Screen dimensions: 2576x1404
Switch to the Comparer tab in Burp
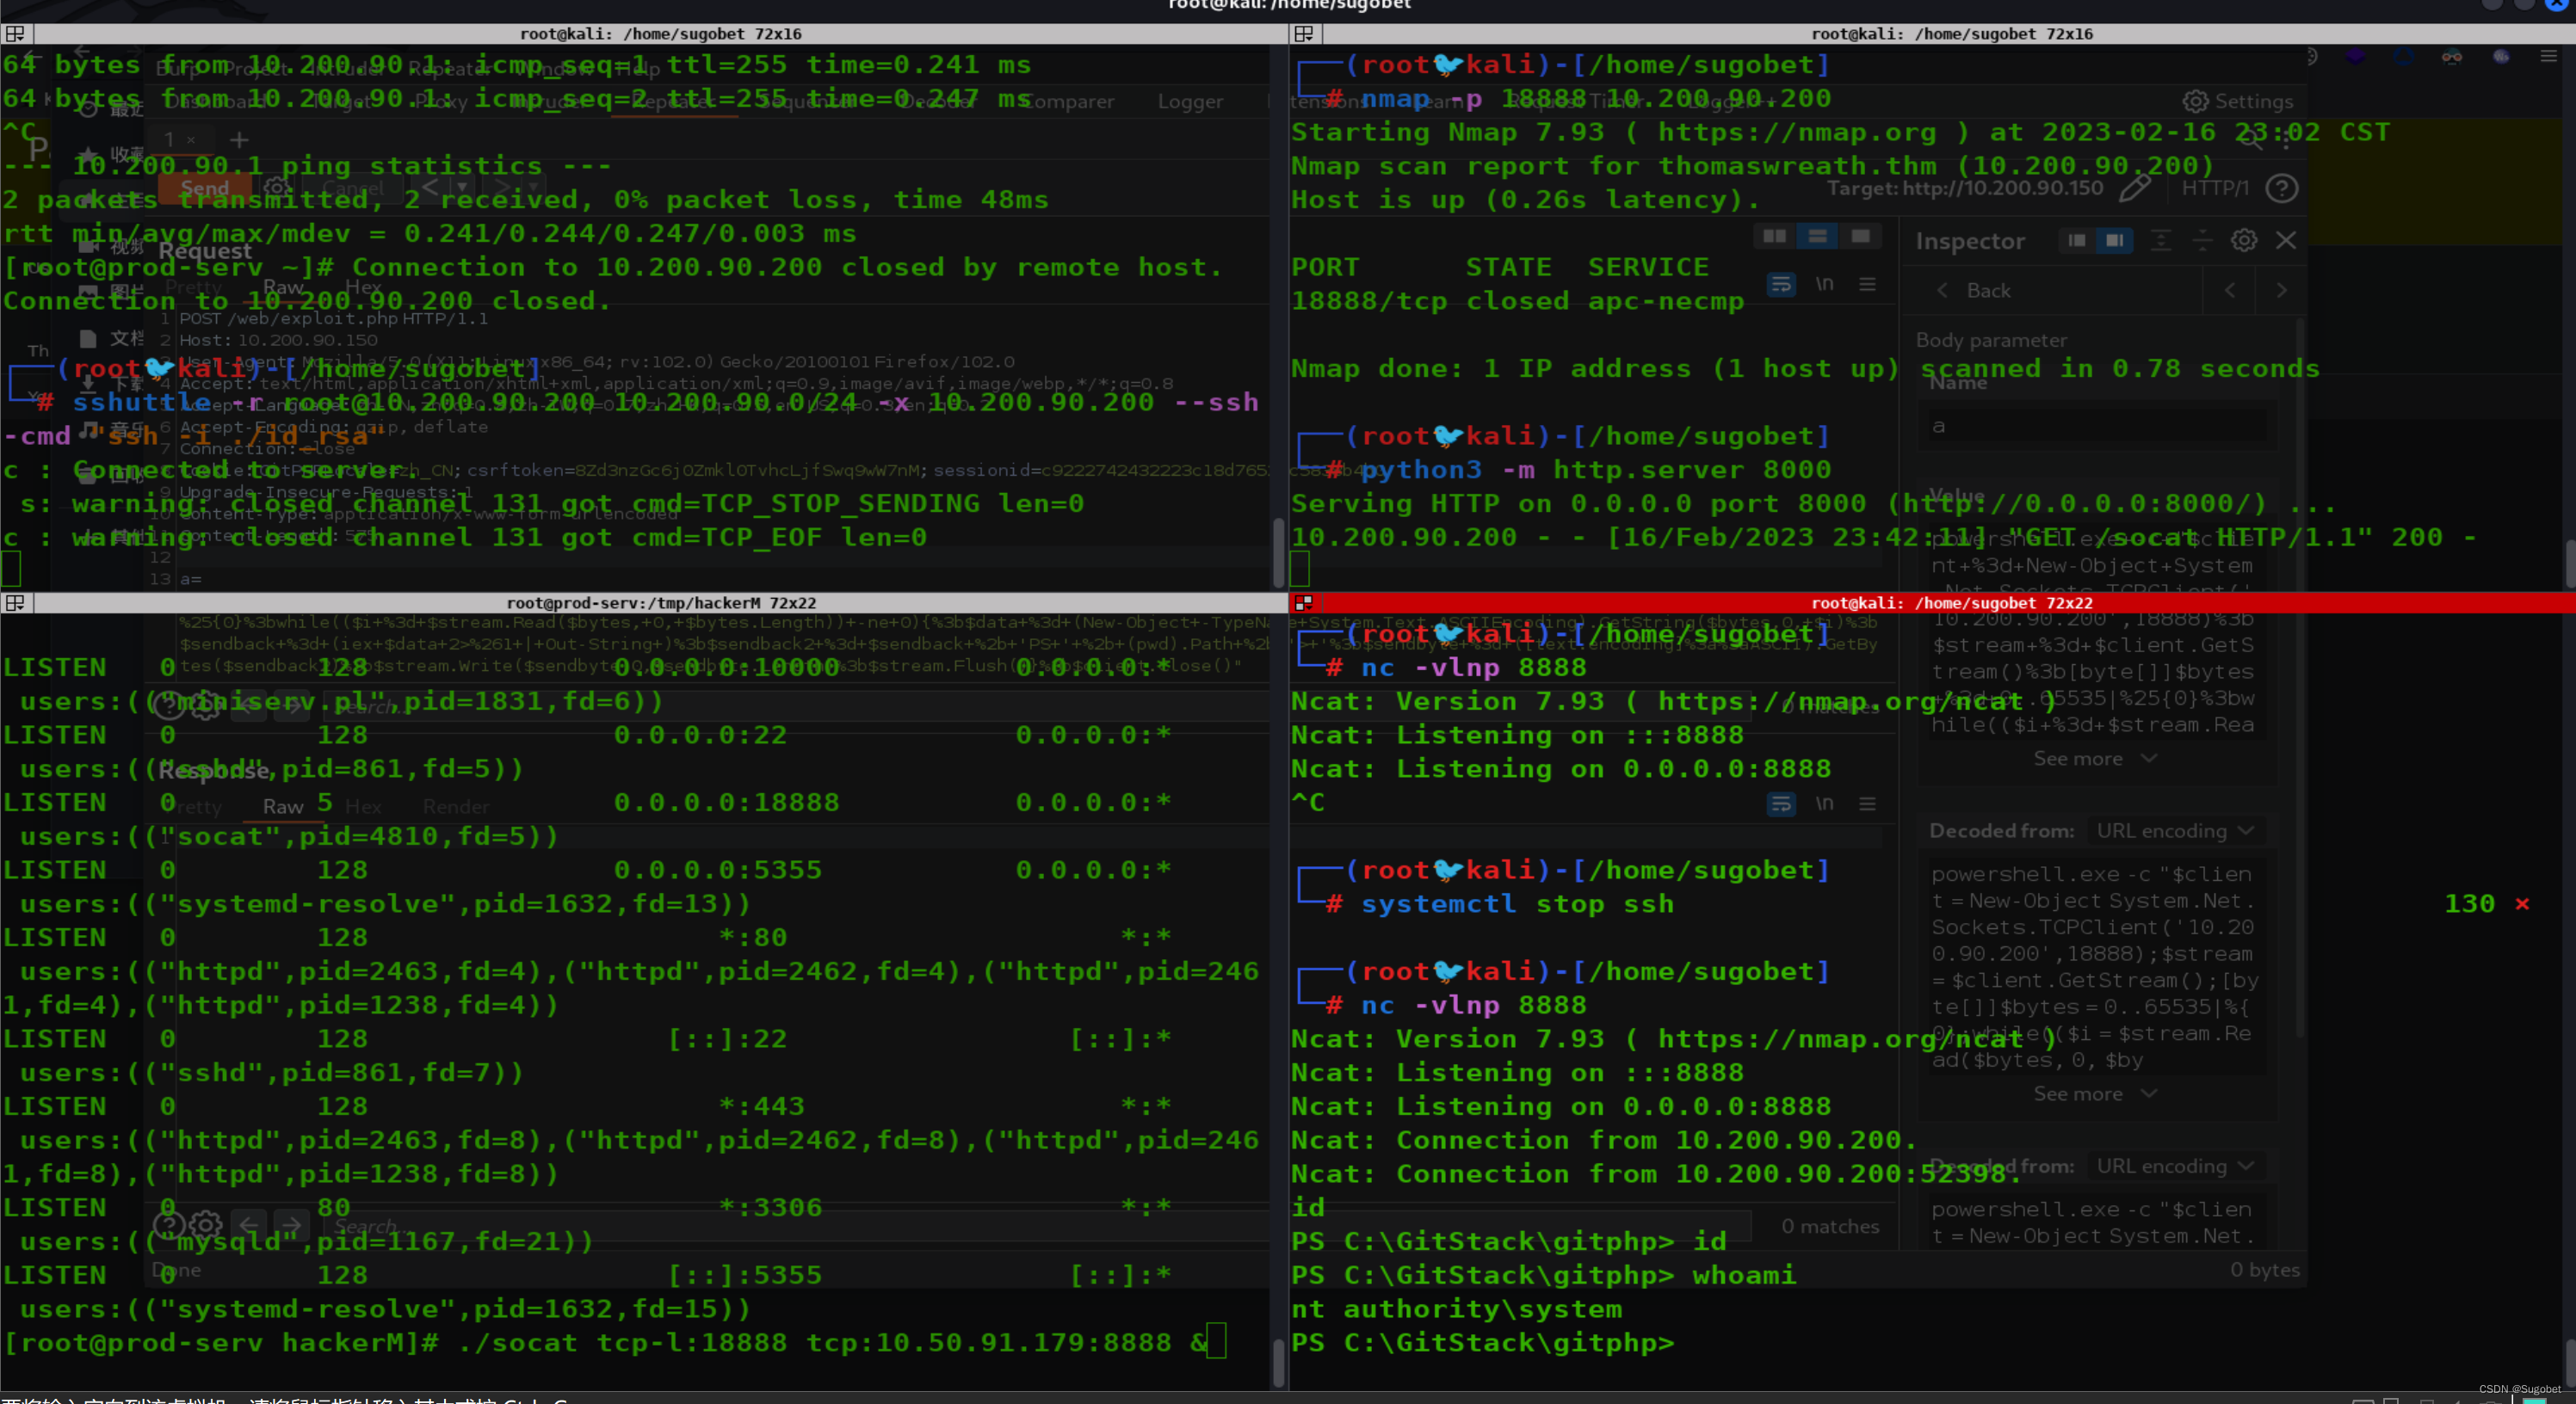pyautogui.click(x=1068, y=101)
